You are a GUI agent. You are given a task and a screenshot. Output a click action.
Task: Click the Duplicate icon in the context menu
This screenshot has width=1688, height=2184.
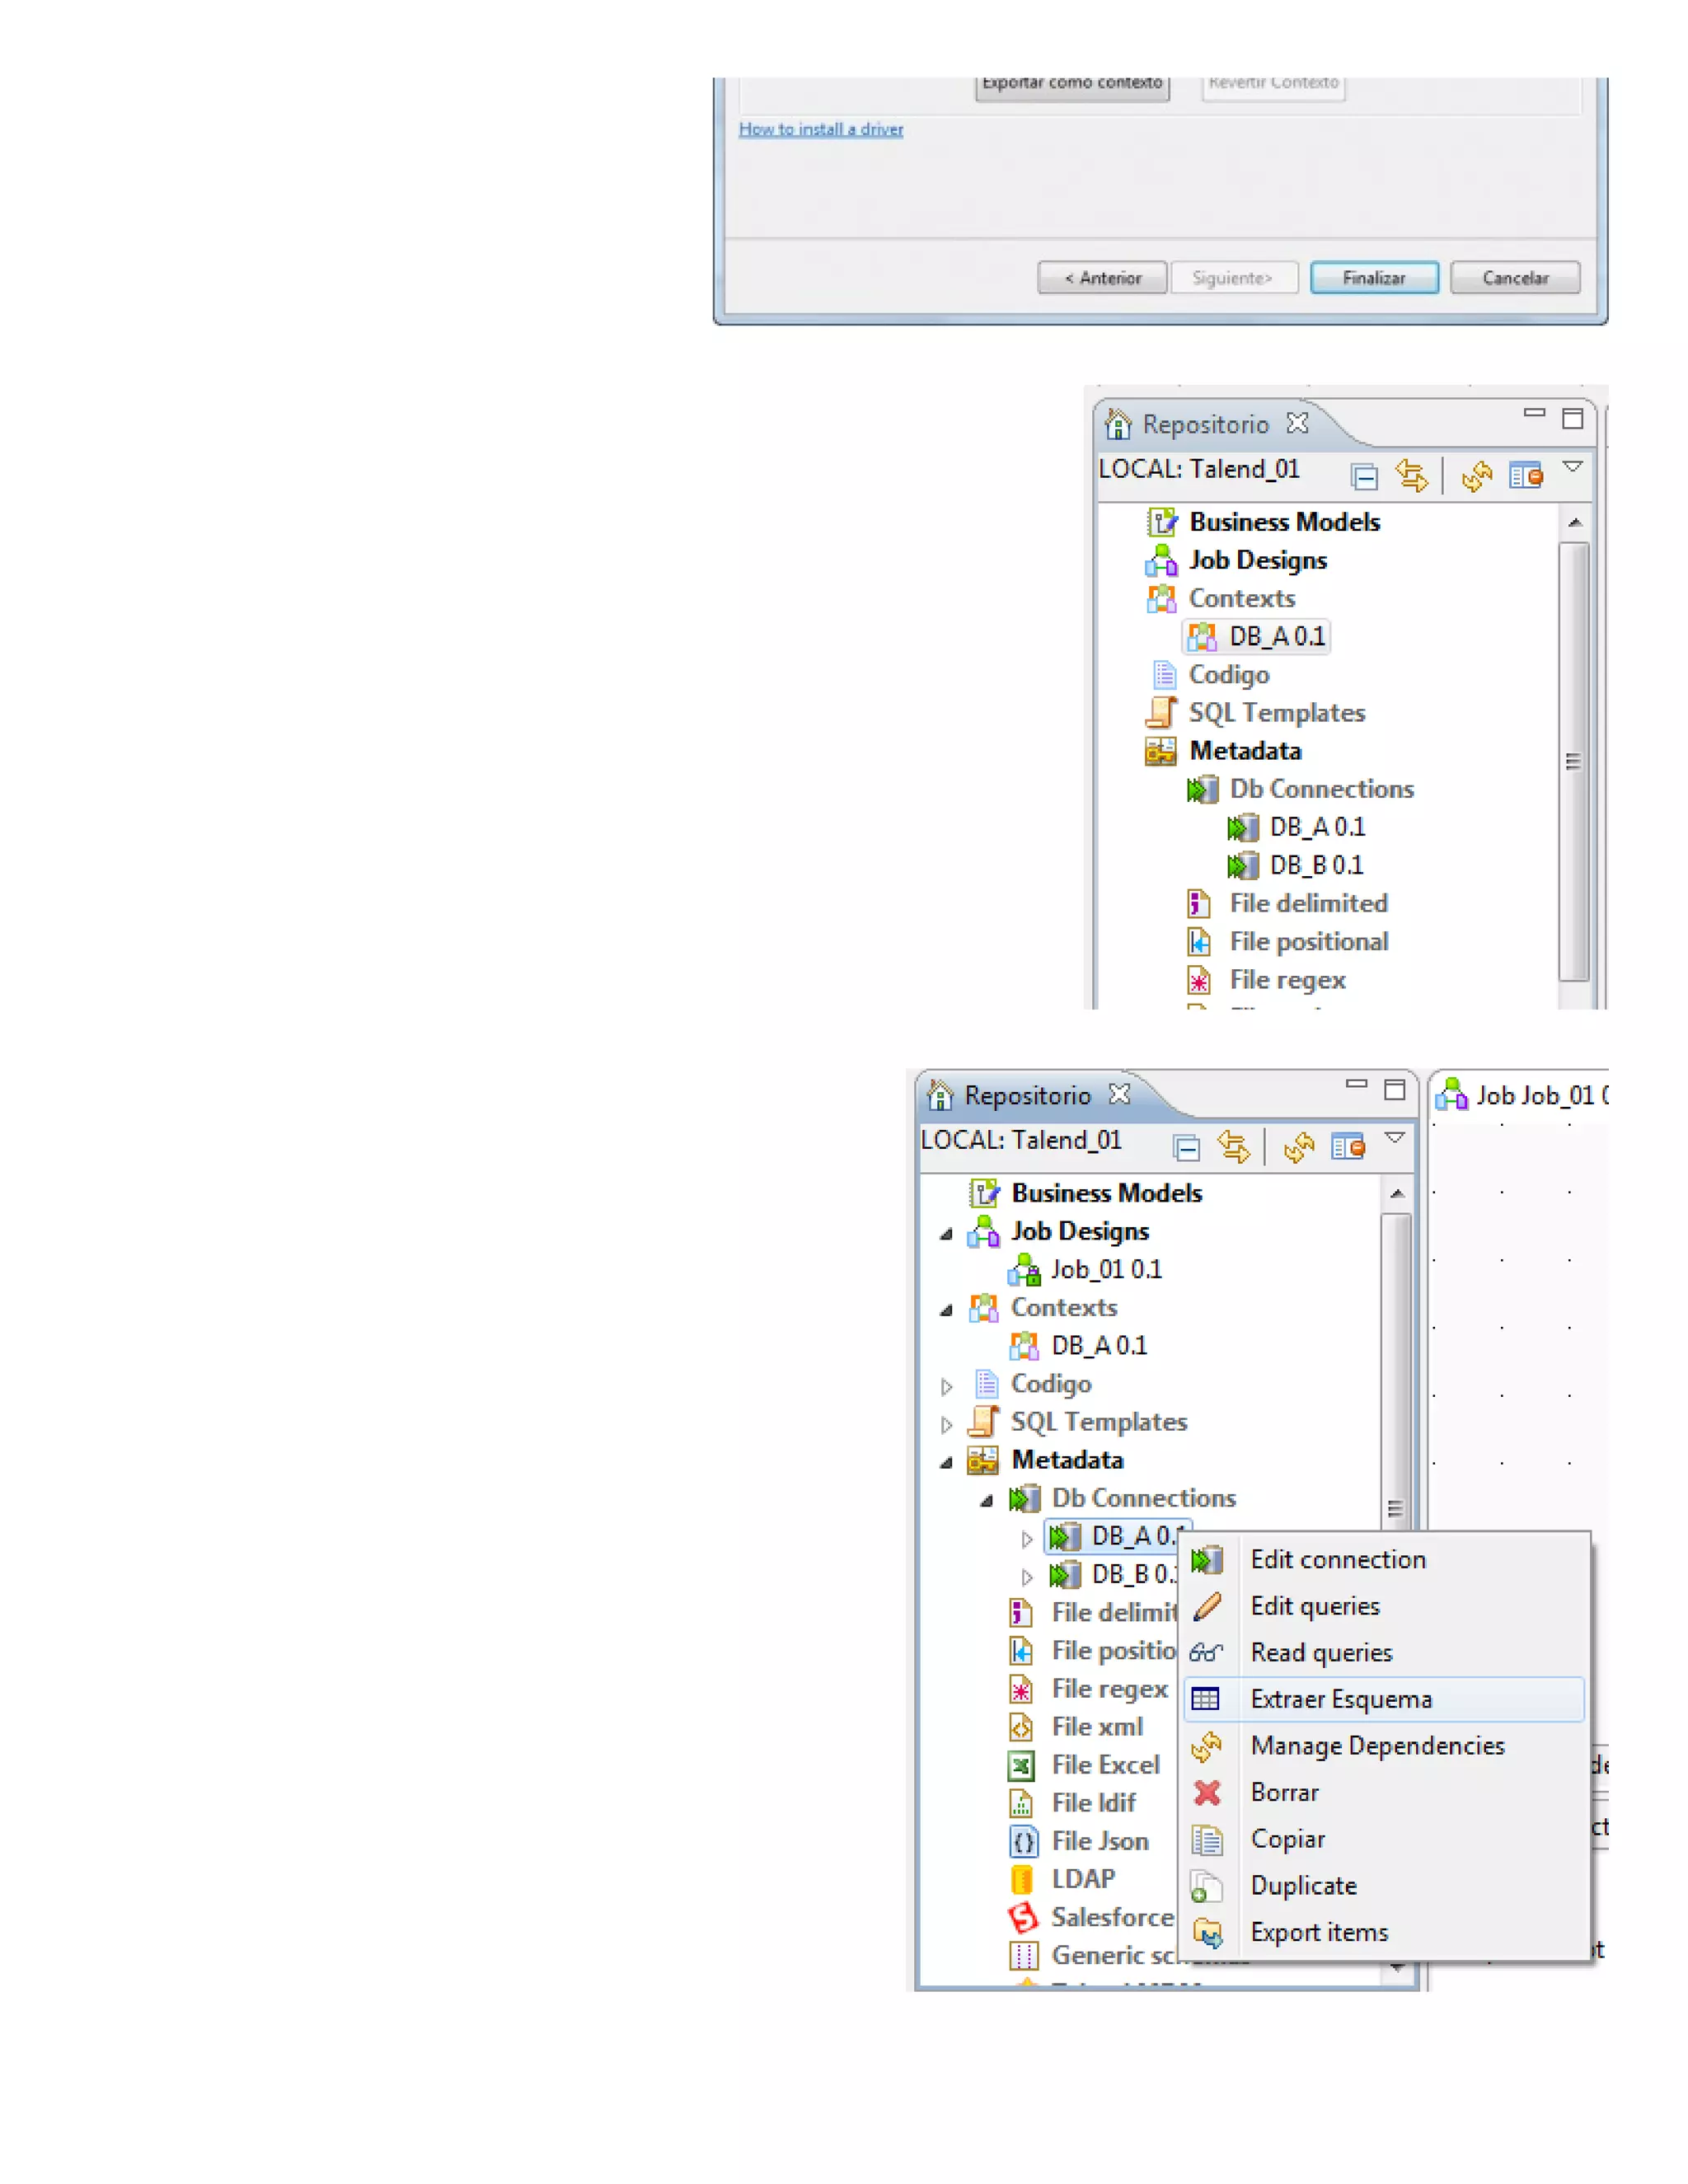[x=1207, y=1886]
